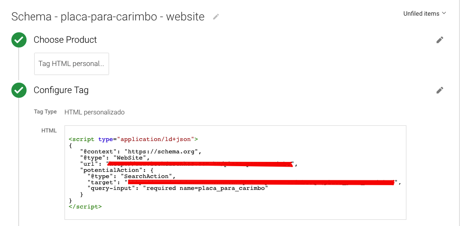Click the closing </script> tag line
Viewport: 460px width, 226px height.
85,207
